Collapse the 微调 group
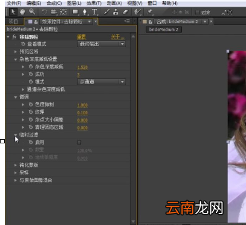 [x=16, y=97]
